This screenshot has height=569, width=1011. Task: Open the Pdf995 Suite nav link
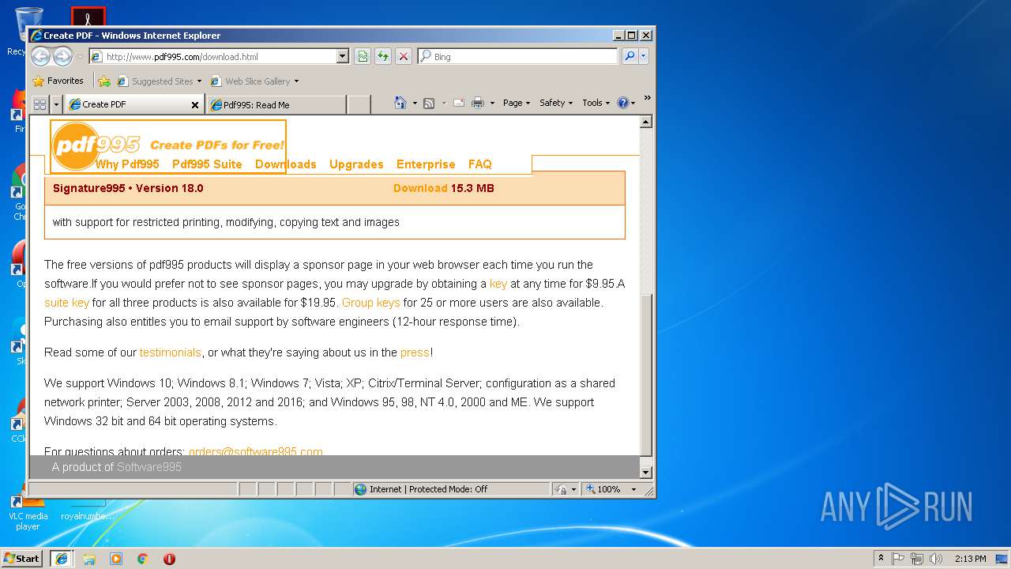(x=207, y=164)
